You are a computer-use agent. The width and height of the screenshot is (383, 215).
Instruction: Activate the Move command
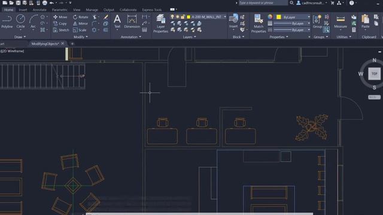tap(60, 17)
